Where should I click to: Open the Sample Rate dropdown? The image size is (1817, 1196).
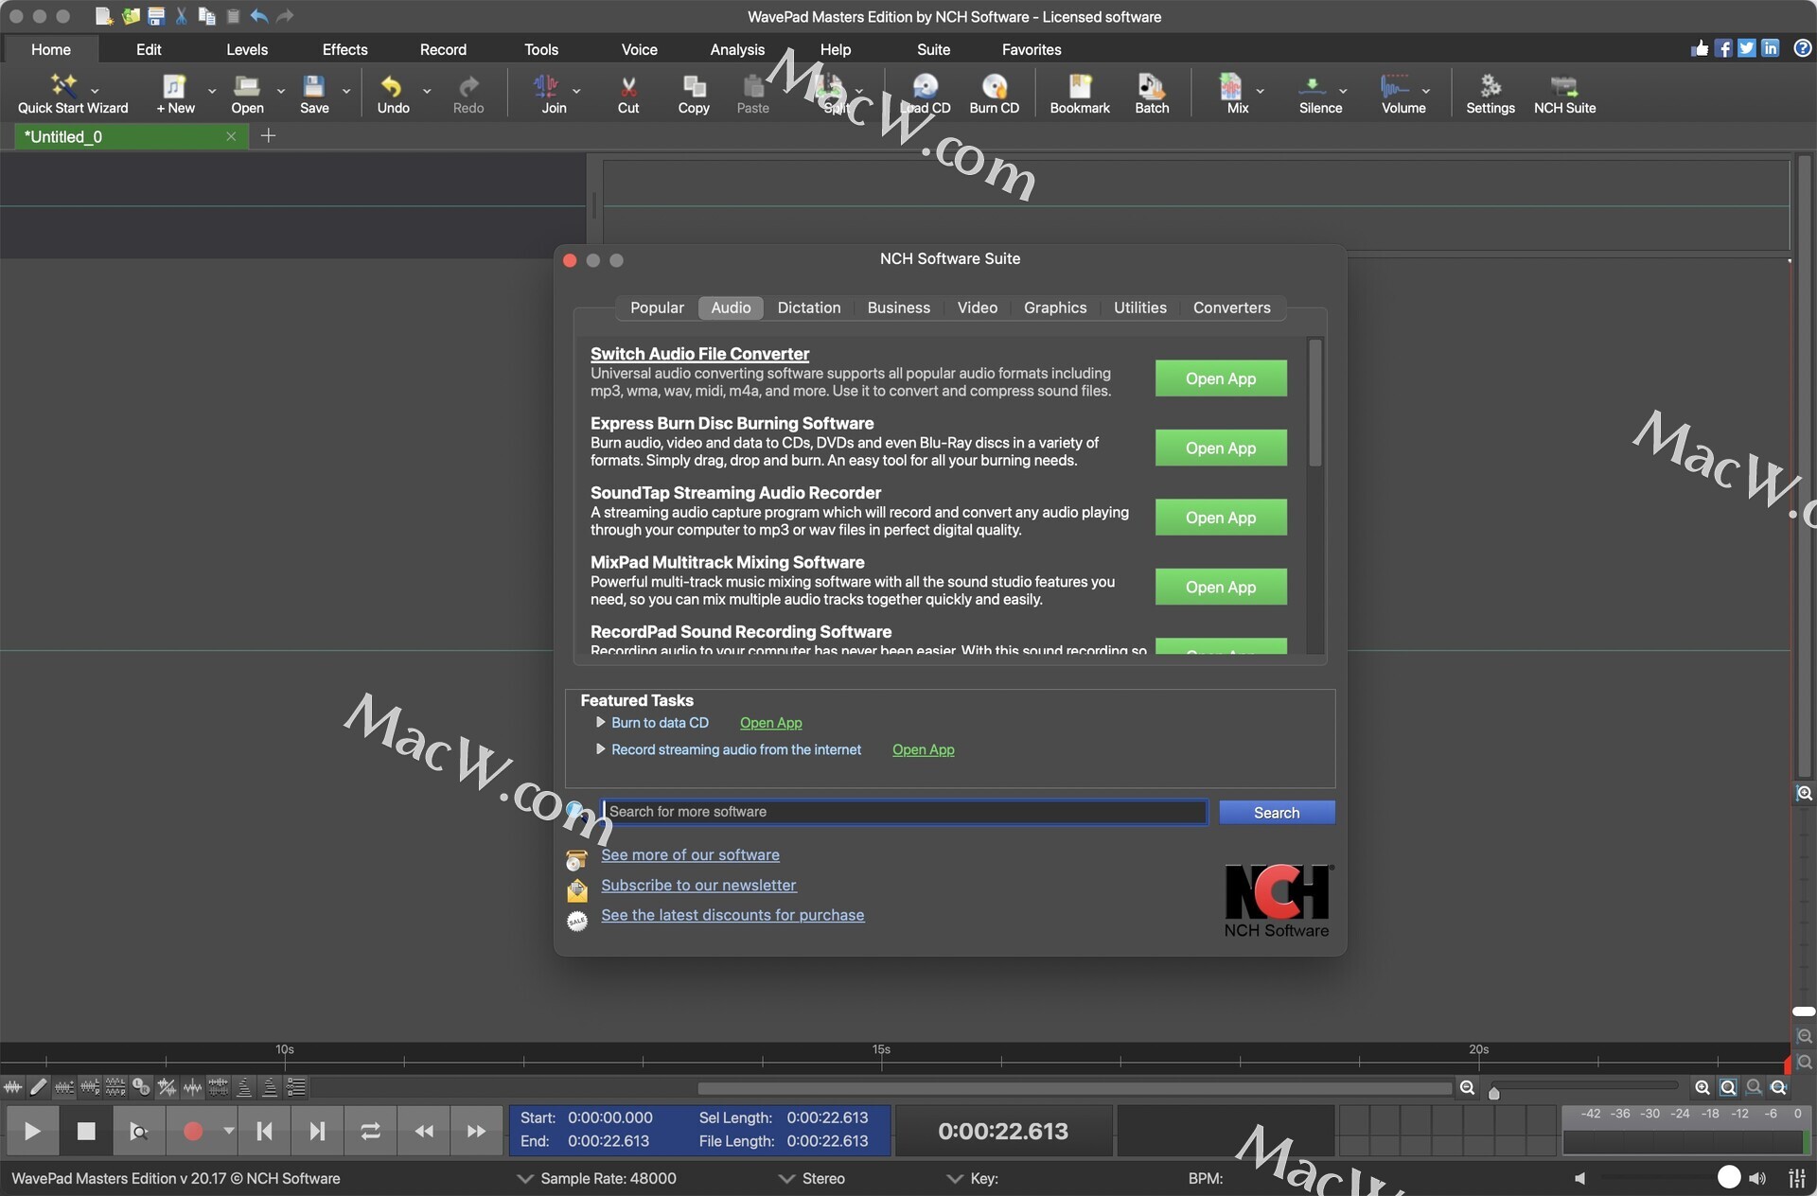524,1178
